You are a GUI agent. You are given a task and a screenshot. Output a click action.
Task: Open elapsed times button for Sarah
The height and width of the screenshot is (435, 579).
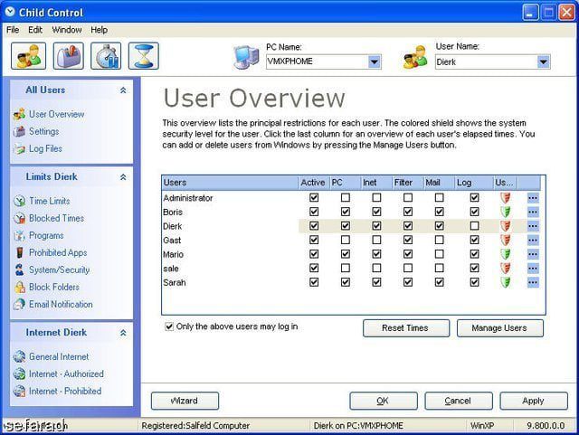click(x=533, y=282)
